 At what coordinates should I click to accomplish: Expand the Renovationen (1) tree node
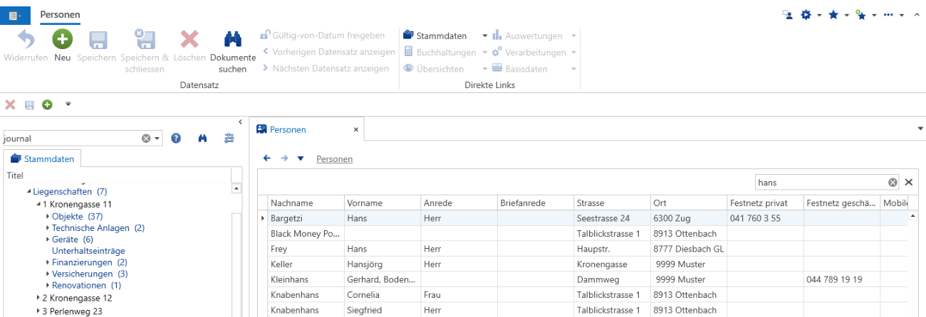[48, 285]
